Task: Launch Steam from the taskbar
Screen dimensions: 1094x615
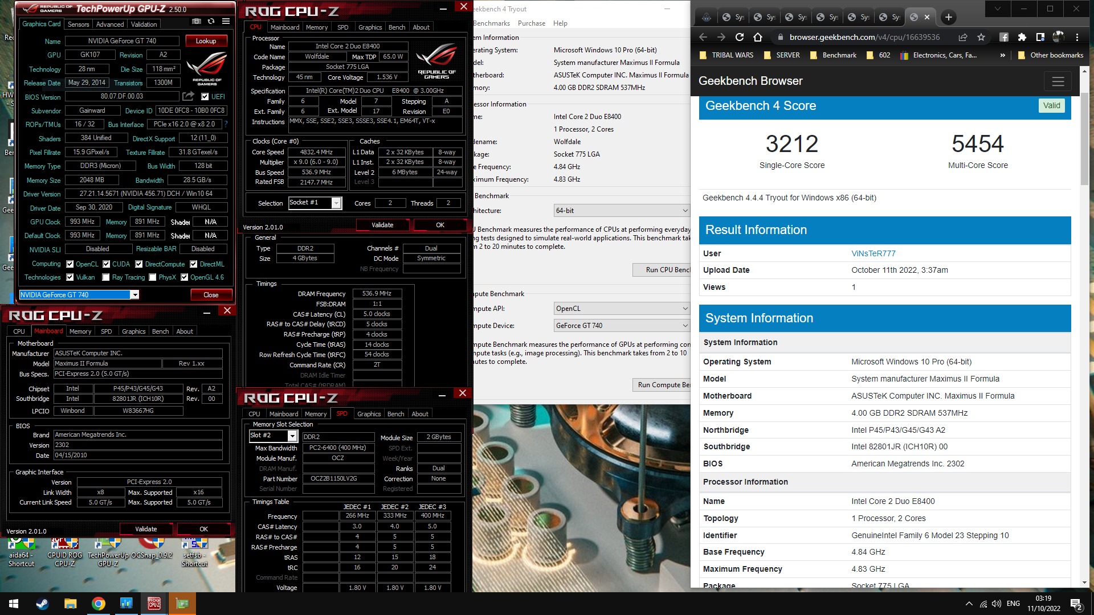Action: pos(42,604)
